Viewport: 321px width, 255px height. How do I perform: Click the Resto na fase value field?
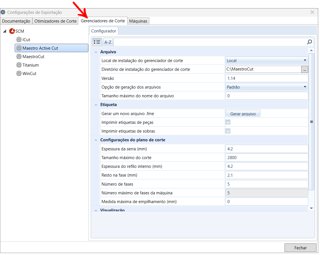(x=267, y=175)
